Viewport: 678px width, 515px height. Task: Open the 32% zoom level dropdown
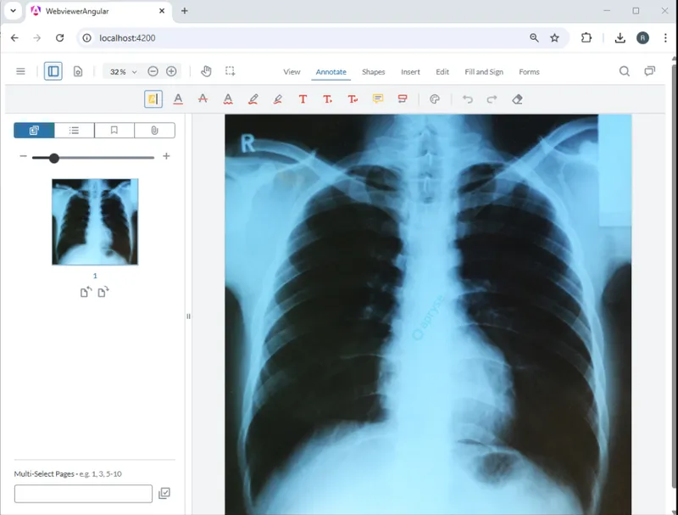click(x=123, y=72)
